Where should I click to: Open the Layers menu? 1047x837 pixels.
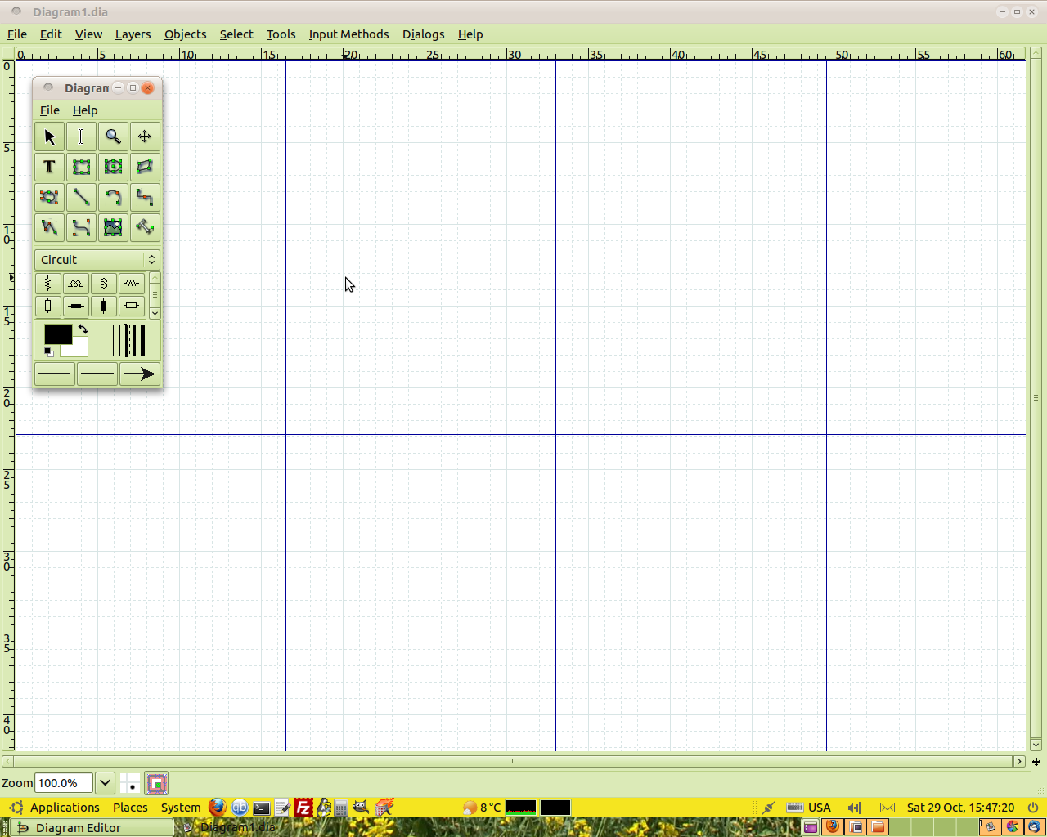(133, 34)
